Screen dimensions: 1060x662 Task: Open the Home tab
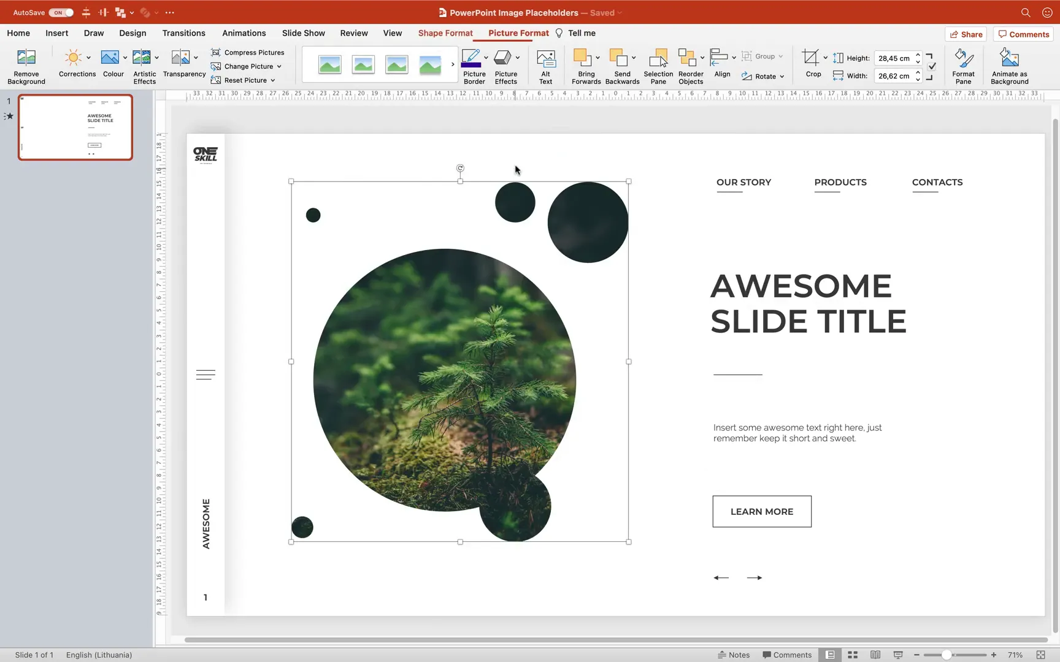click(18, 33)
